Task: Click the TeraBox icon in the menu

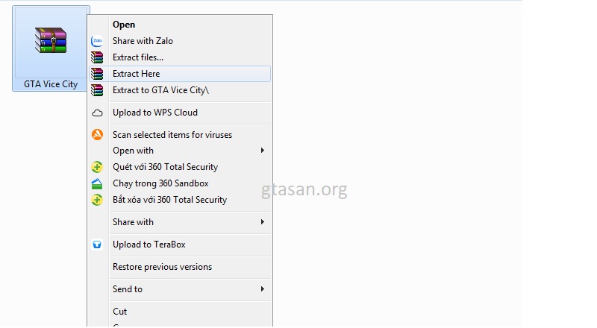Action: (x=97, y=245)
